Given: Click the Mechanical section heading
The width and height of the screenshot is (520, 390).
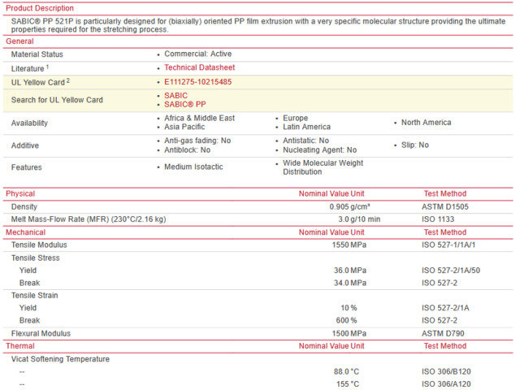Looking at the screenshot, I should [x=25, y=232].
